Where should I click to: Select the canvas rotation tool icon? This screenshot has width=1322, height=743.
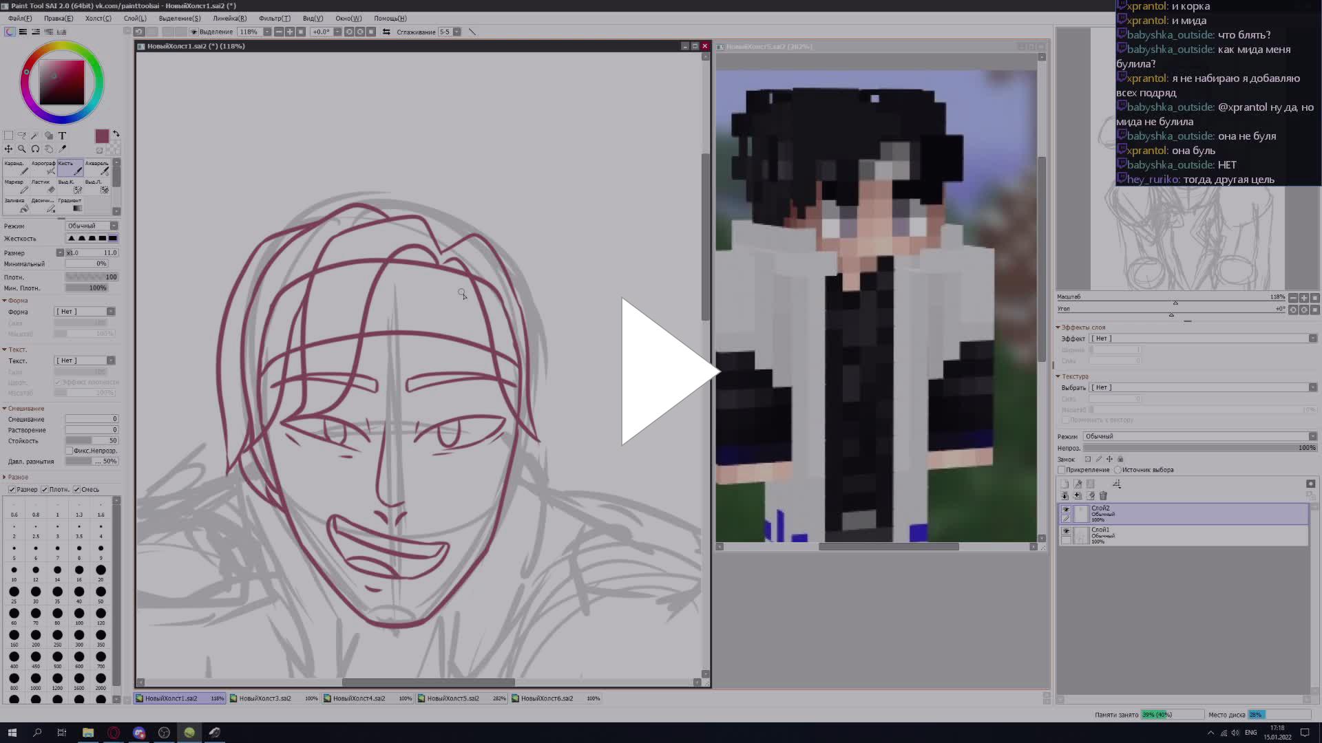tap(35, 149)
